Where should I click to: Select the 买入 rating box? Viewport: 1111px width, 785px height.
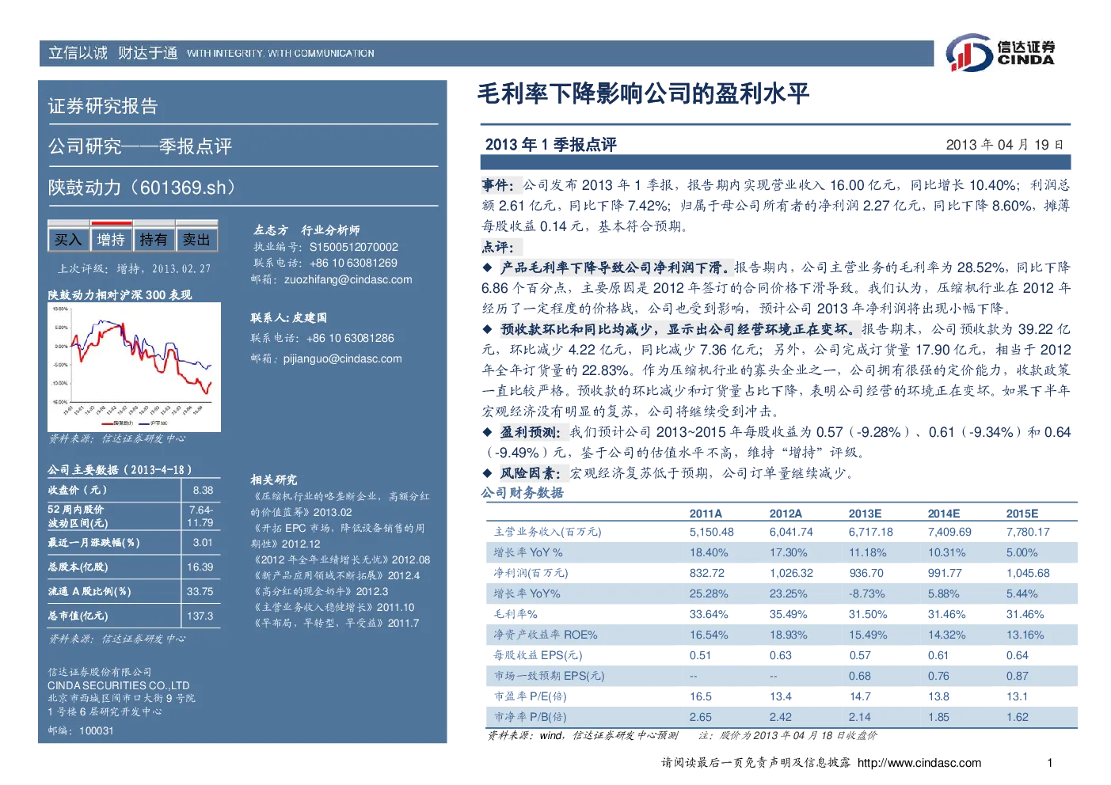pos(68,240)
